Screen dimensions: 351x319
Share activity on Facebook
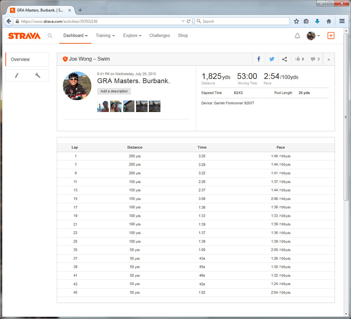pyautogui.click(x=259, y=59)
